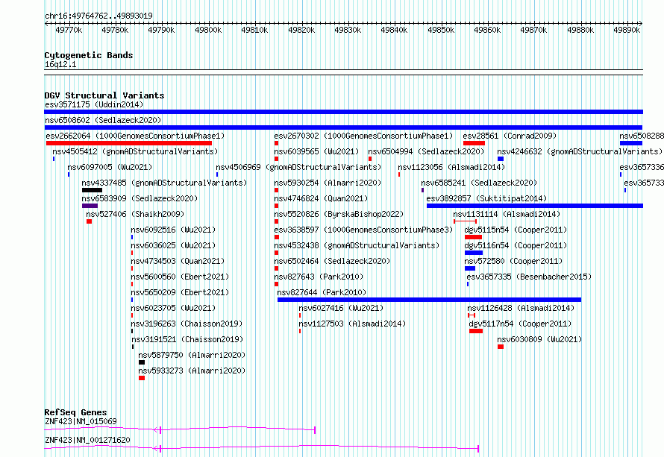Select the purple nsv6583909 variant bar
Screen dimensions: 664x457
point(90,206)
